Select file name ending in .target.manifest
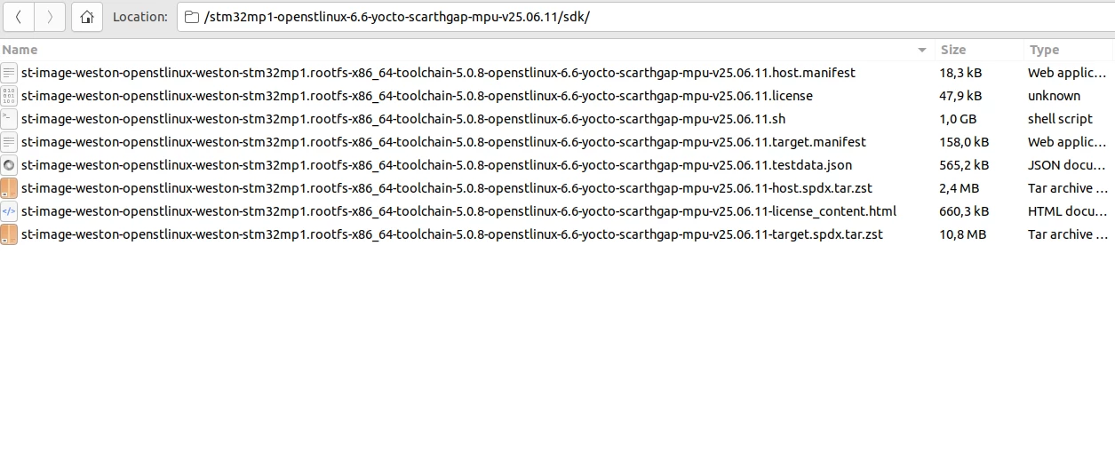 coord(443,142)
